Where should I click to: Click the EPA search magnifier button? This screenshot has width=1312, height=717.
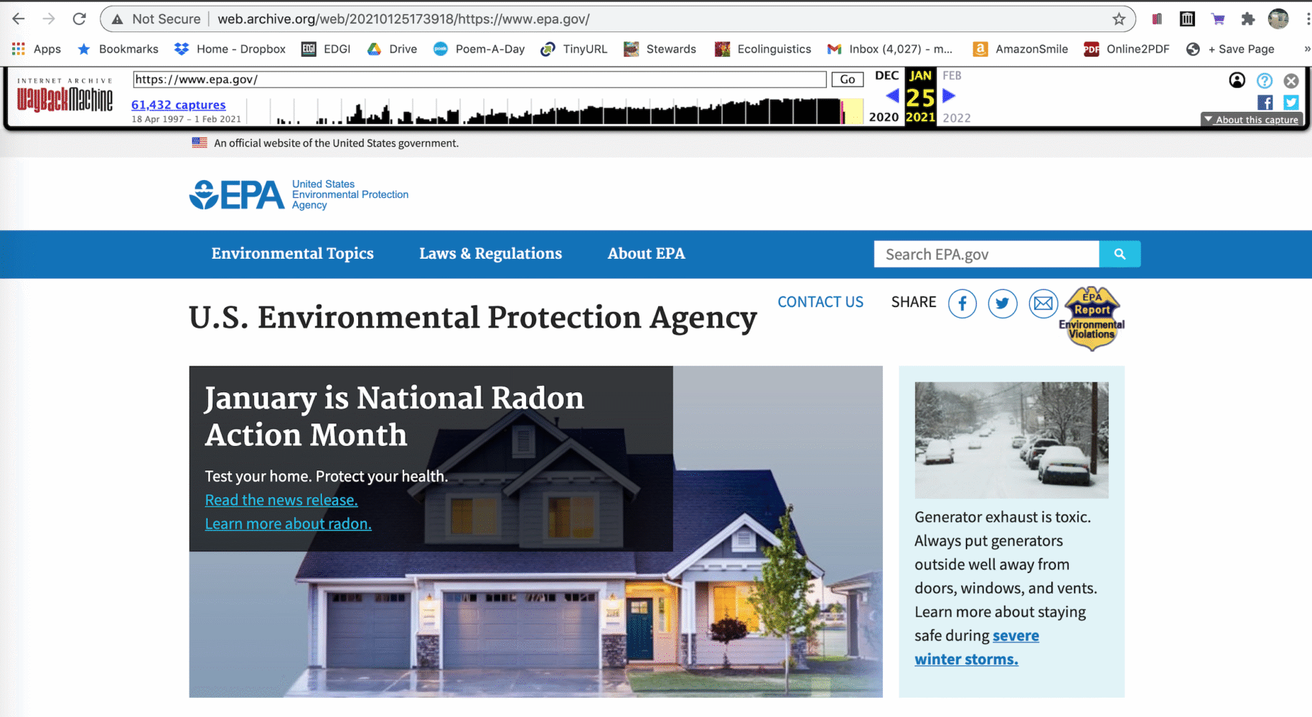click(1119, 254)
